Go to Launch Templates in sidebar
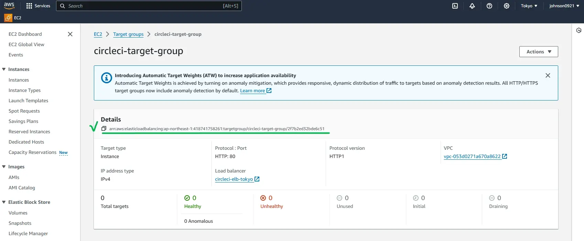The height and width of the screenshot is (241, 584). pyautogui.click(x=28, y=101)
